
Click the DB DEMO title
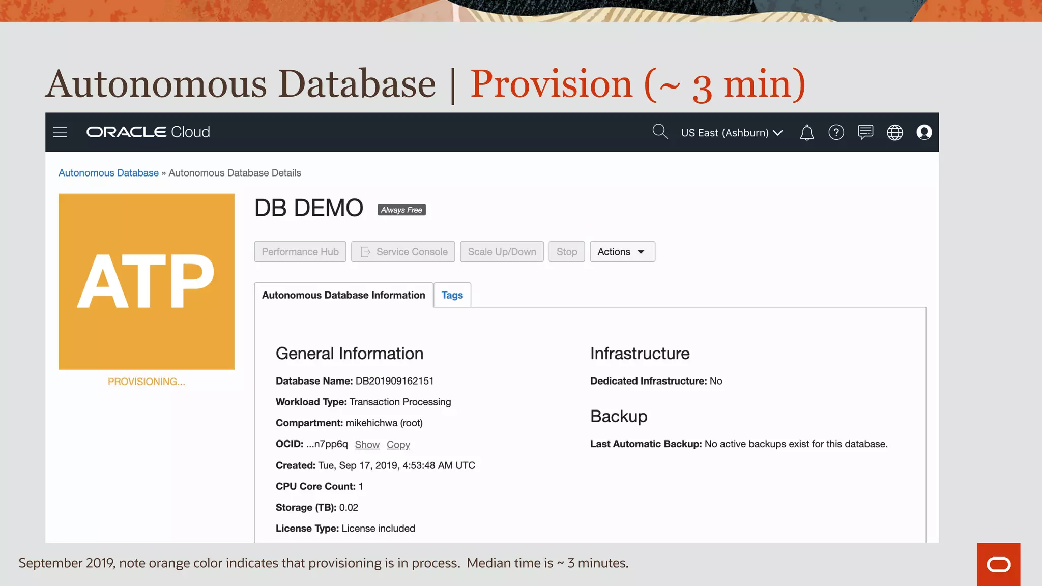pos(309,208)
